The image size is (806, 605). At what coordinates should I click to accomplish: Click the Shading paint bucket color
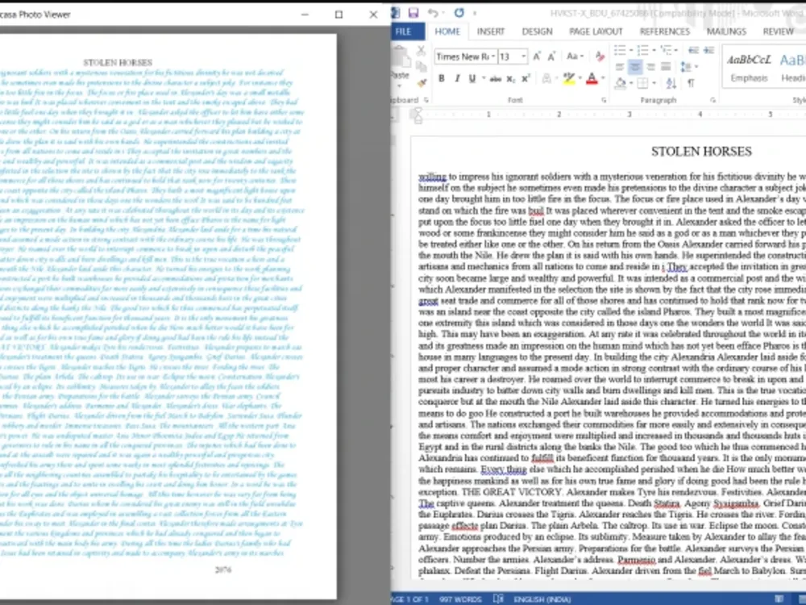click(x=621, y=83)
